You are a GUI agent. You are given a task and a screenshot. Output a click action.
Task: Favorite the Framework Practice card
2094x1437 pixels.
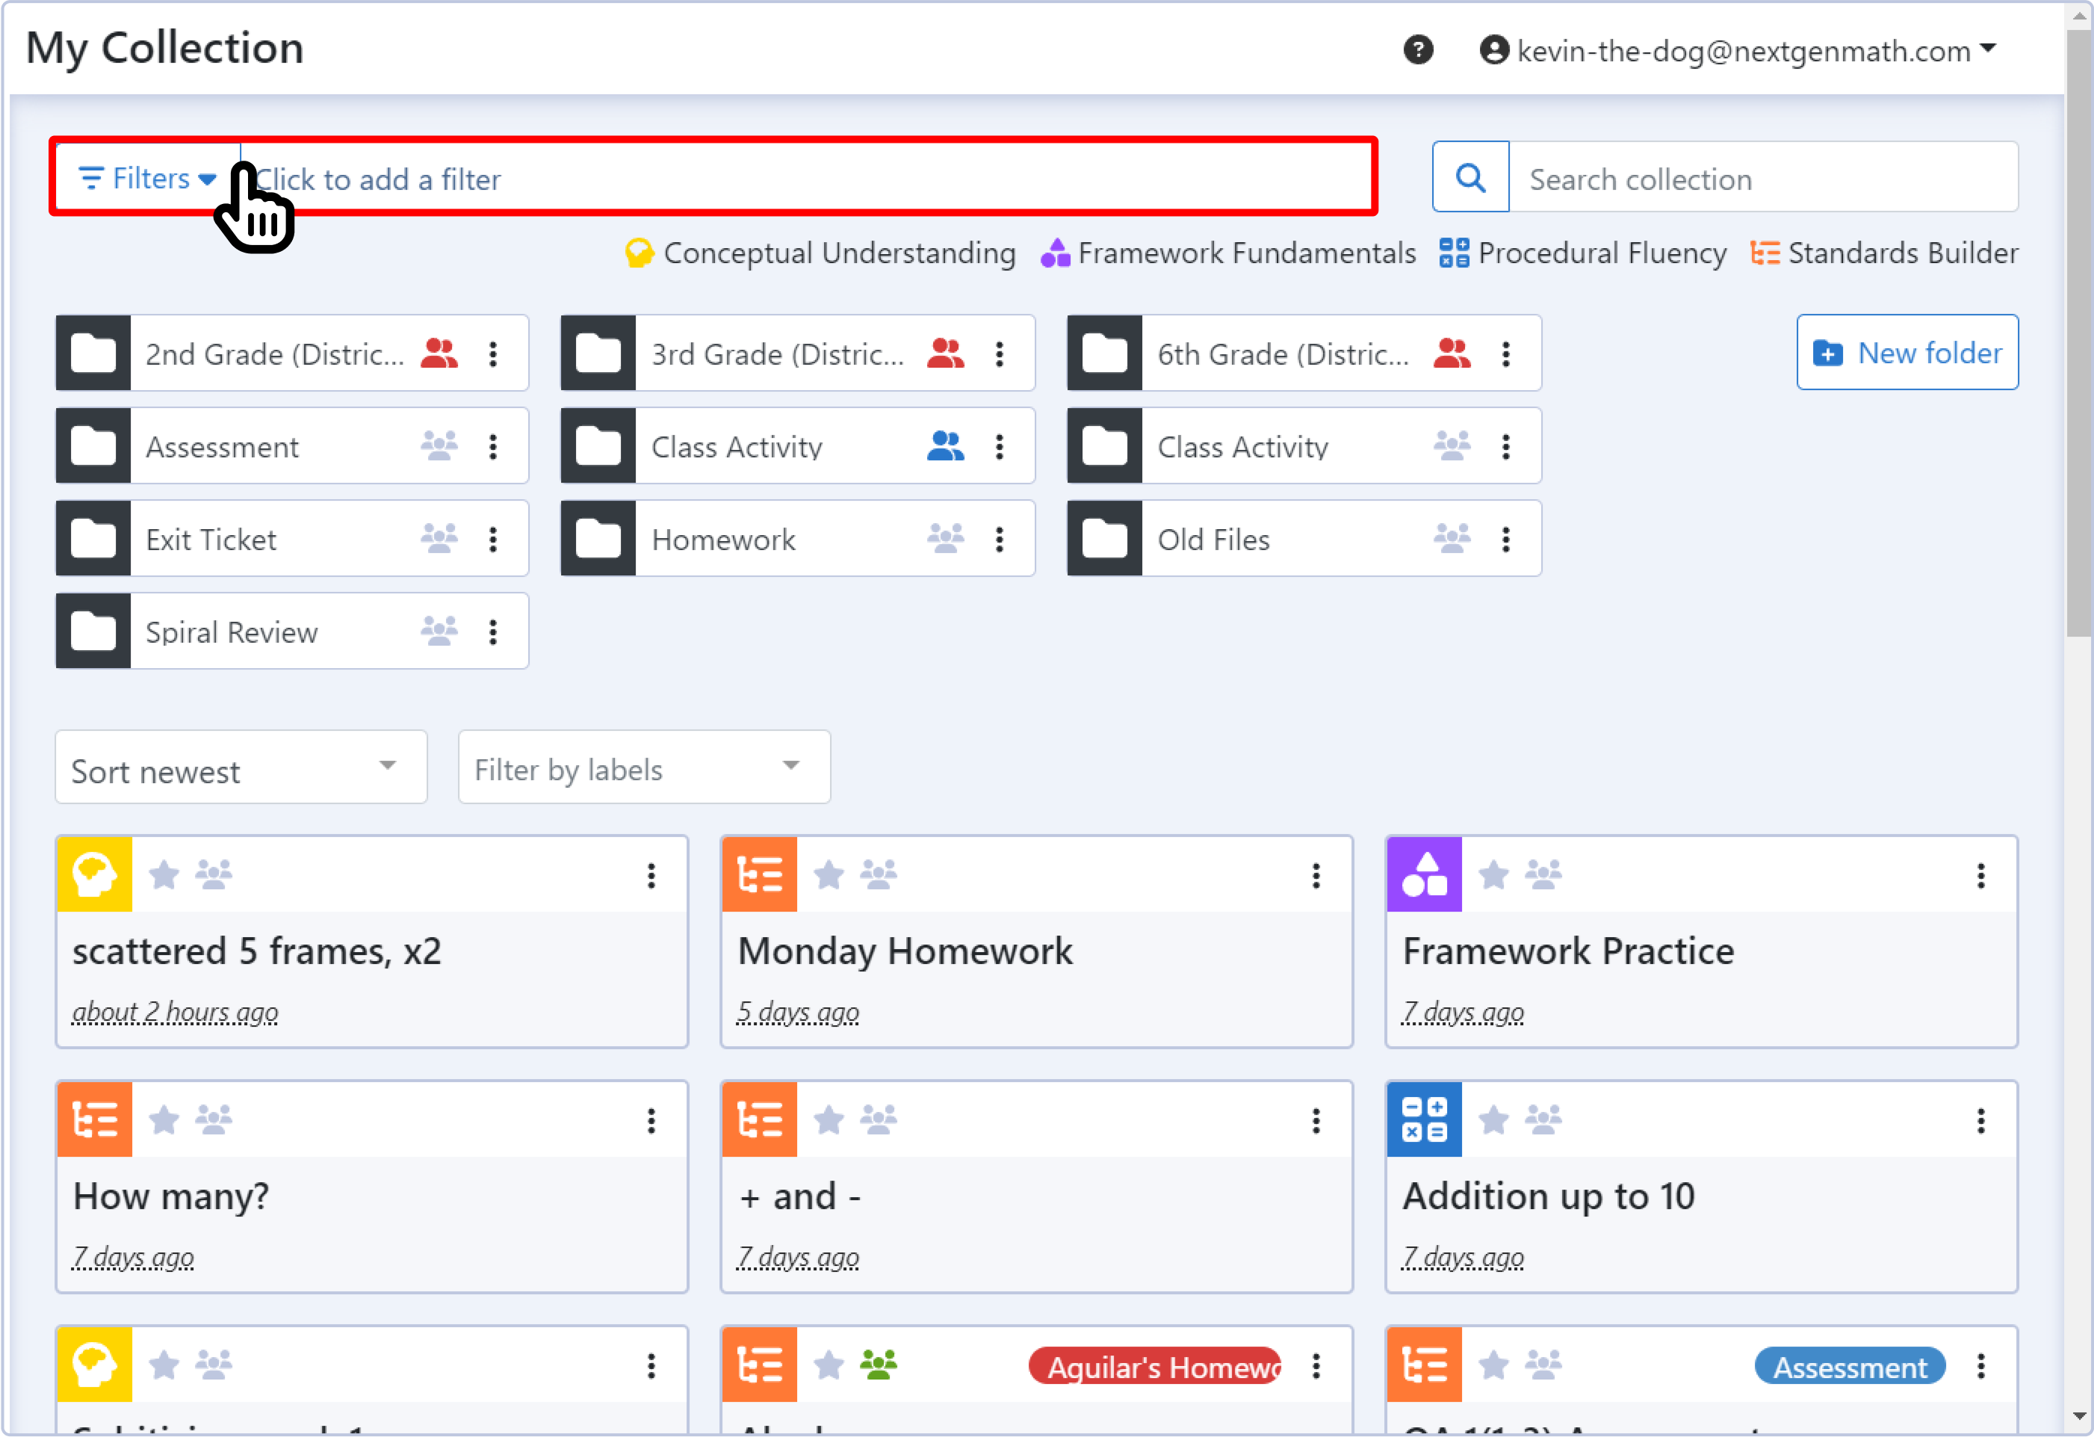point(1494,874)
